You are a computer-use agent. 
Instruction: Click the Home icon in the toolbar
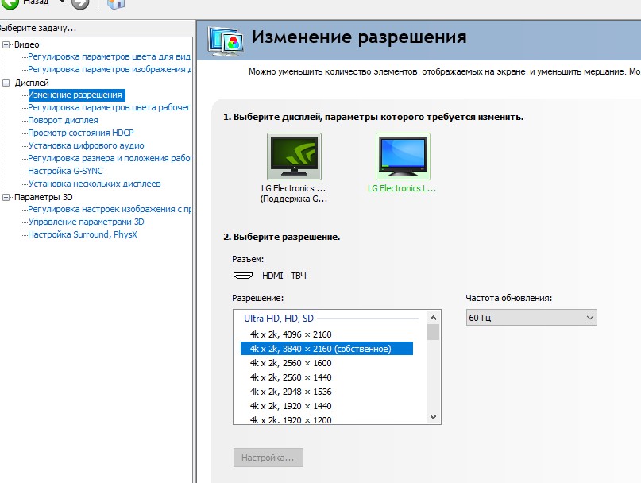[116, 5]
